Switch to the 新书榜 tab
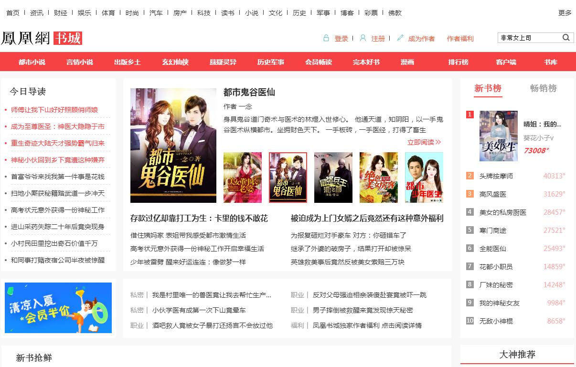The image size is (576, 367). click(488, 88)
